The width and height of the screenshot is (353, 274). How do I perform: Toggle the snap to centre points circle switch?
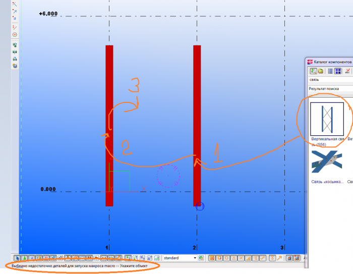(227, 258)
